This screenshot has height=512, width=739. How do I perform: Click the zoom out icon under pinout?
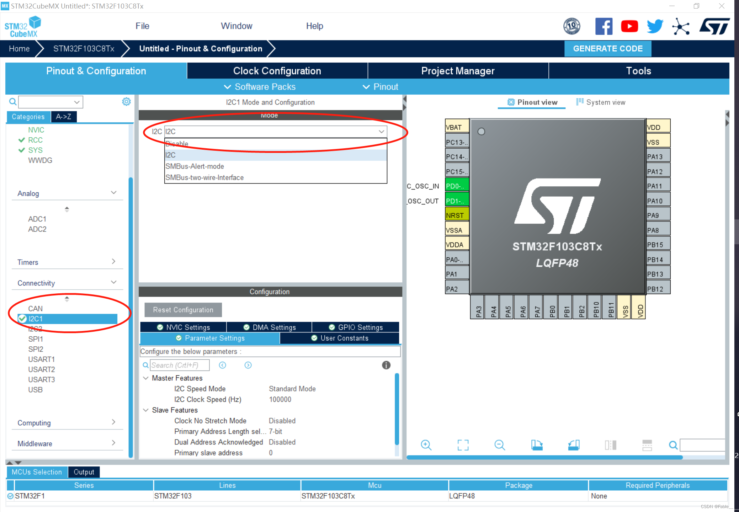coord(499,445)
